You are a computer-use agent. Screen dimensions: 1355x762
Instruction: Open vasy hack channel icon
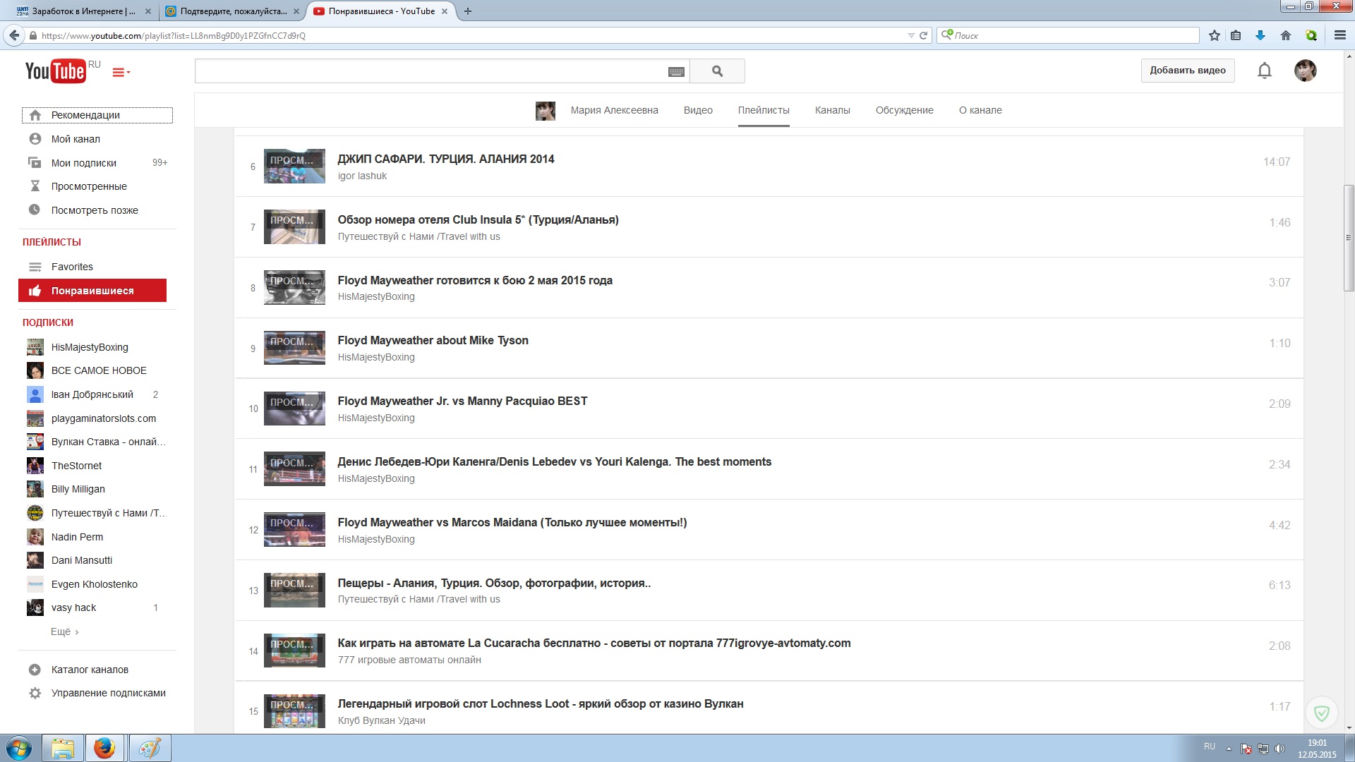point(35,607)
